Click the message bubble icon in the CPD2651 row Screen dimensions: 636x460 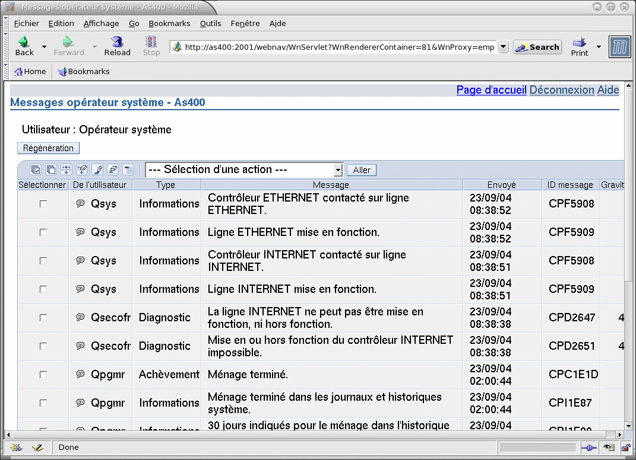tap(80, 346)
